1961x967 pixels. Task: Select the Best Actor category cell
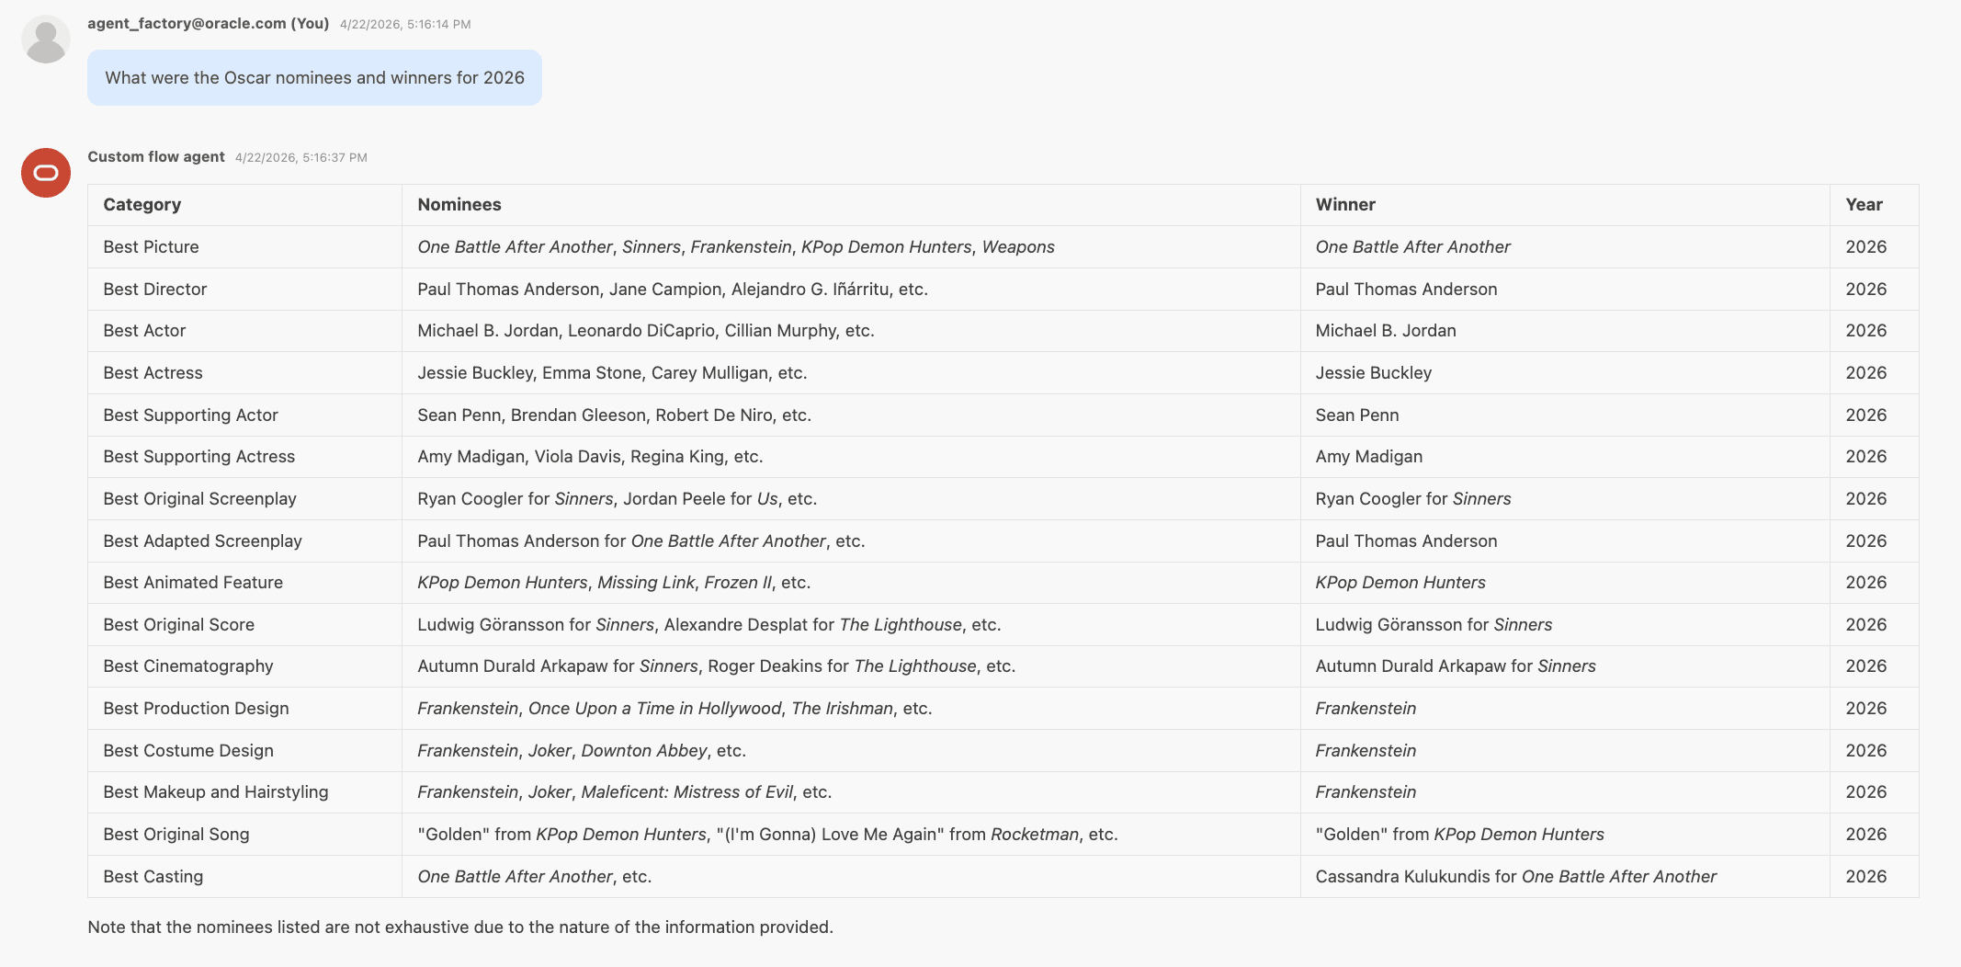tap(244, 331)
